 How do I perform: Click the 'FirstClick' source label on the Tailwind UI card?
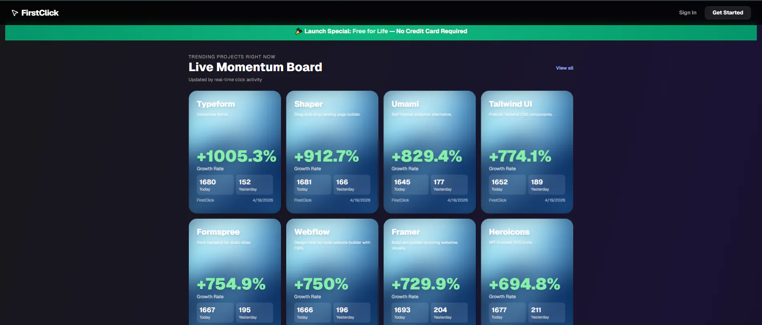click(x=497, y=200)
